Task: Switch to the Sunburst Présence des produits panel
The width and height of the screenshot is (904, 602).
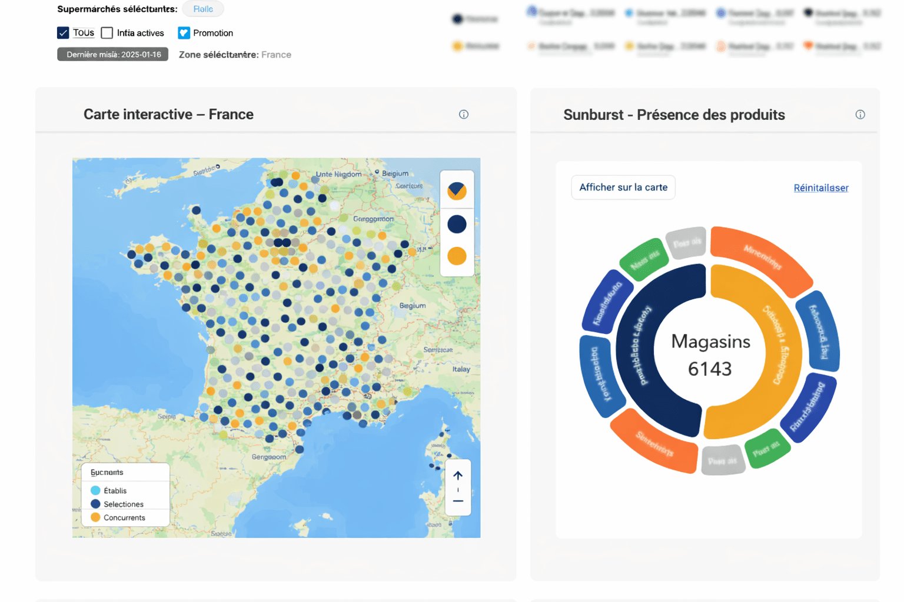Action: pyautogui.click(x=673, y=115)
